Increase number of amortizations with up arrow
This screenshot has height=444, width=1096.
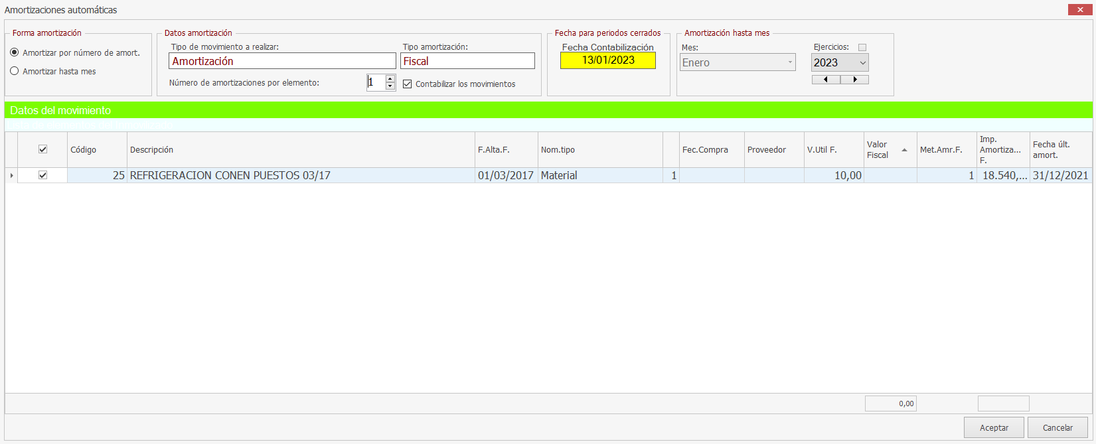(x=390, y=79)
